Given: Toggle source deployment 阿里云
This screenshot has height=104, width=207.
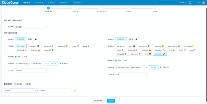Looking at the screenshot, I should point(30,39).
